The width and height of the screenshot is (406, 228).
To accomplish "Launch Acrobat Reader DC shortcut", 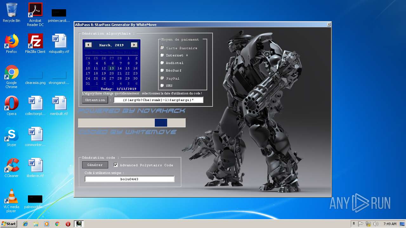I will [35, 15].
